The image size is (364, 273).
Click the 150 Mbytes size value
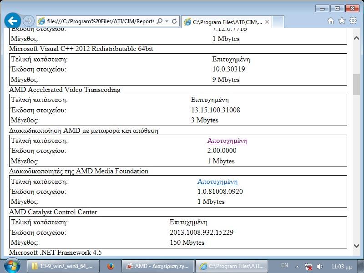[187, 243]
